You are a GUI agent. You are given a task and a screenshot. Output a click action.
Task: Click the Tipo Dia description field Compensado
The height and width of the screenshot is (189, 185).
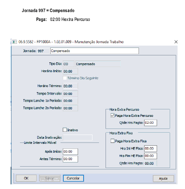tap(98, 64)
